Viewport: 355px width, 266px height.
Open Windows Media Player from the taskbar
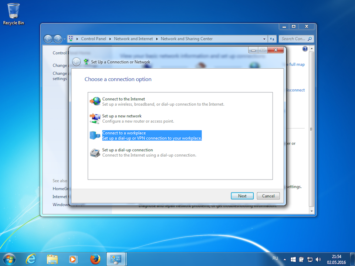click(74, 259)
